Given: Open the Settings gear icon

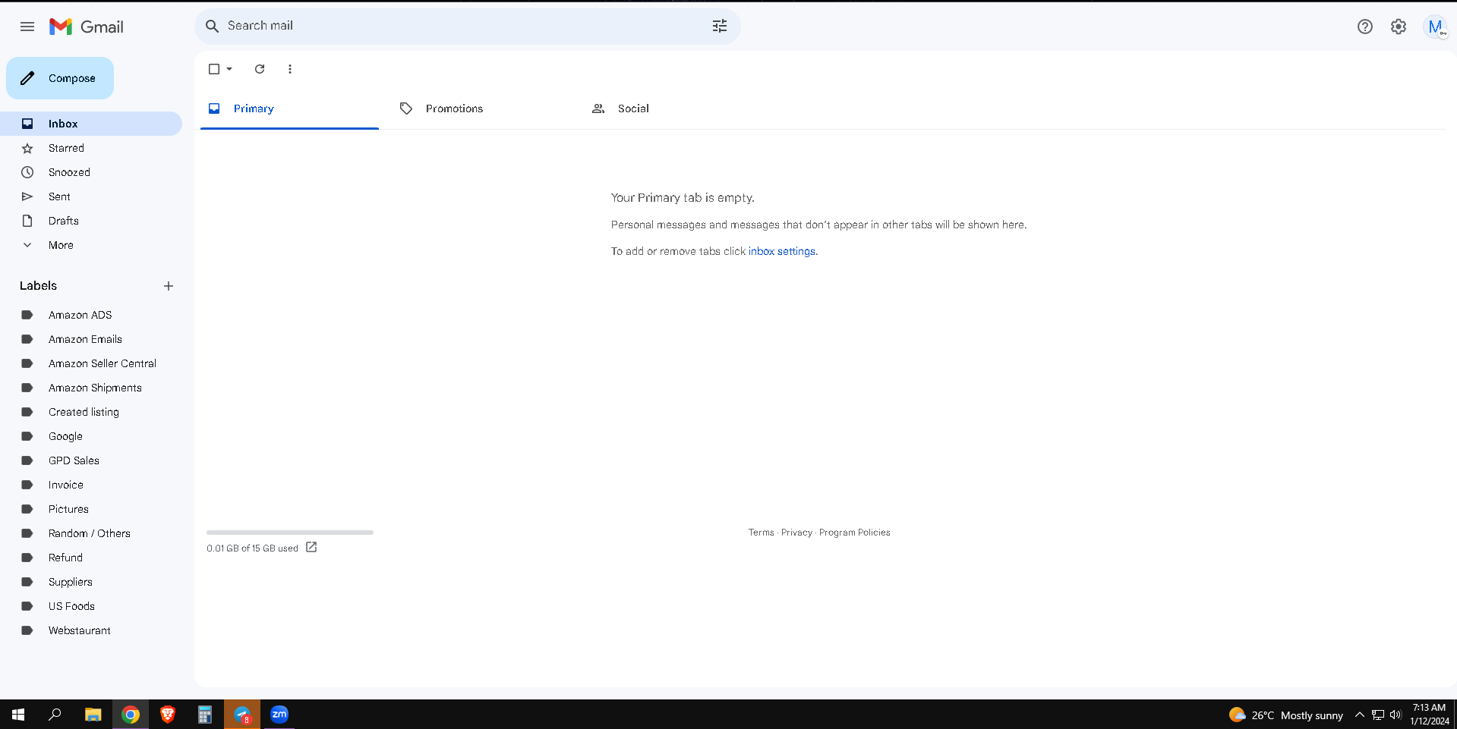Looking at the screenshot, I should click(x=1399, y=27).
